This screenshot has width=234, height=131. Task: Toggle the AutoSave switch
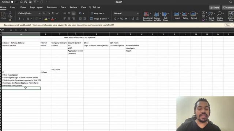coord(14,2)
